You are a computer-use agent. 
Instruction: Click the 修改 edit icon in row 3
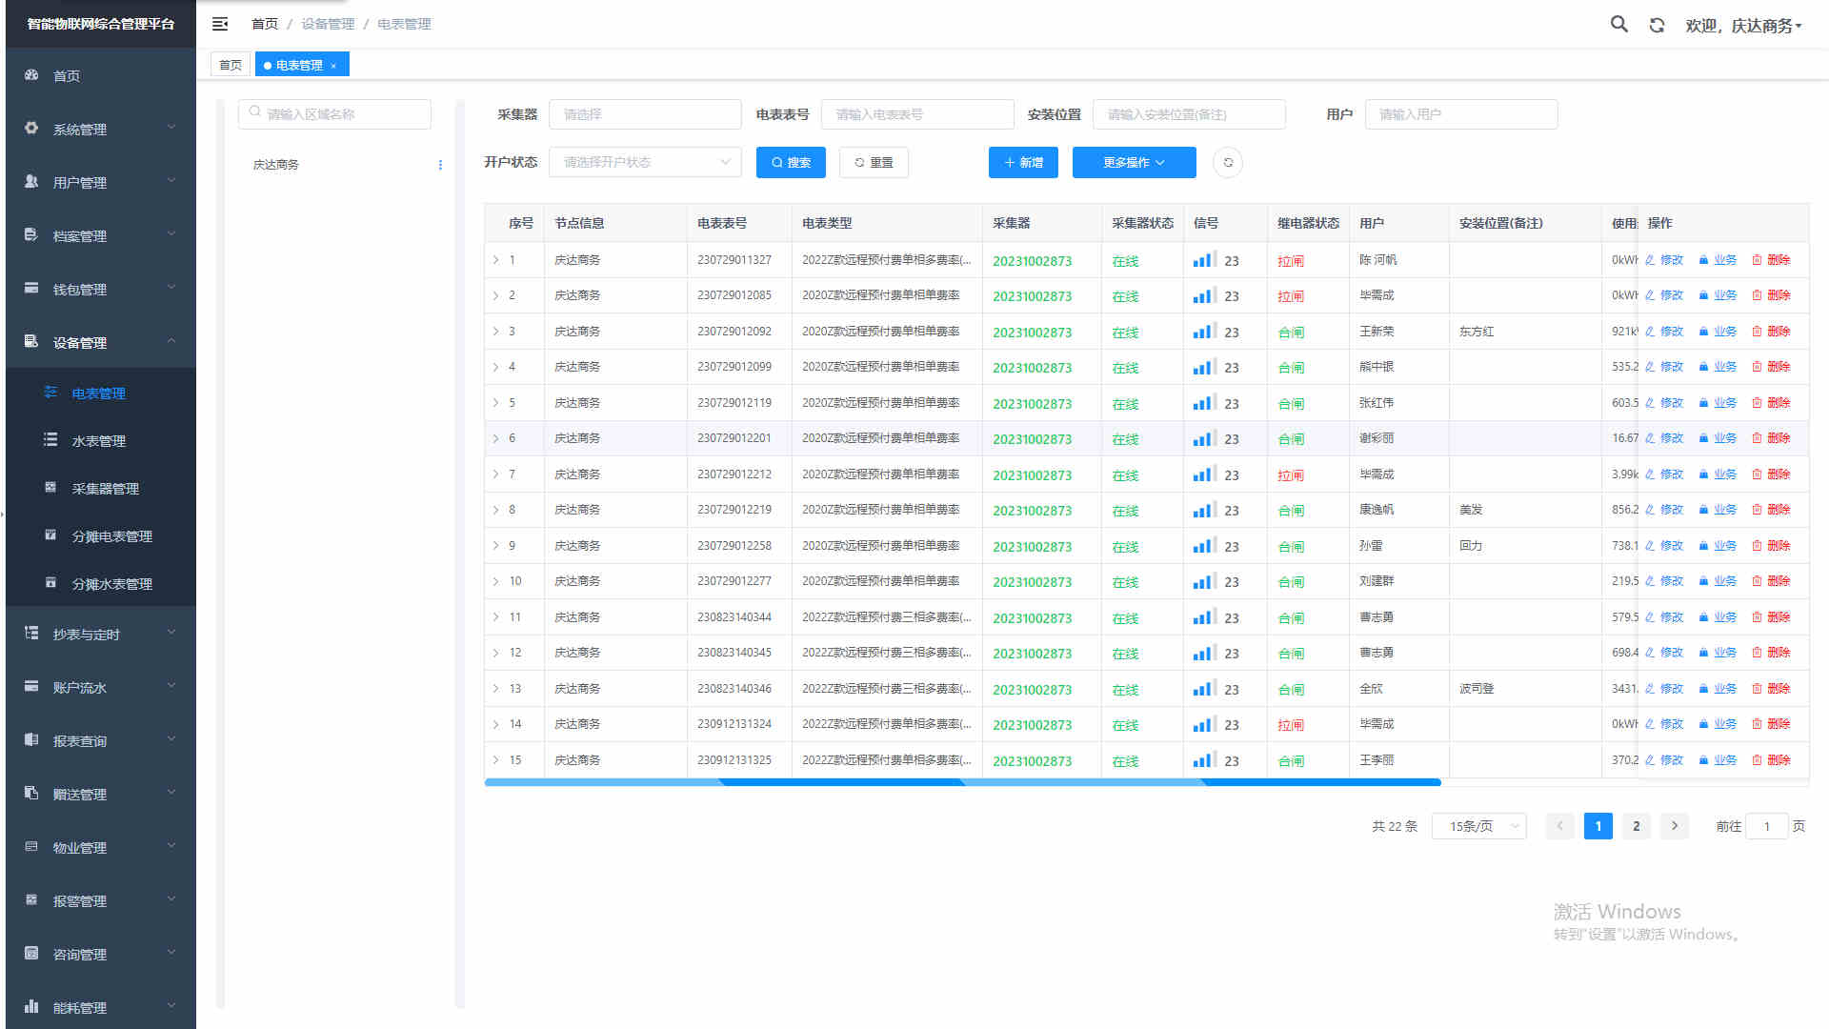[x=1650, y=332]
